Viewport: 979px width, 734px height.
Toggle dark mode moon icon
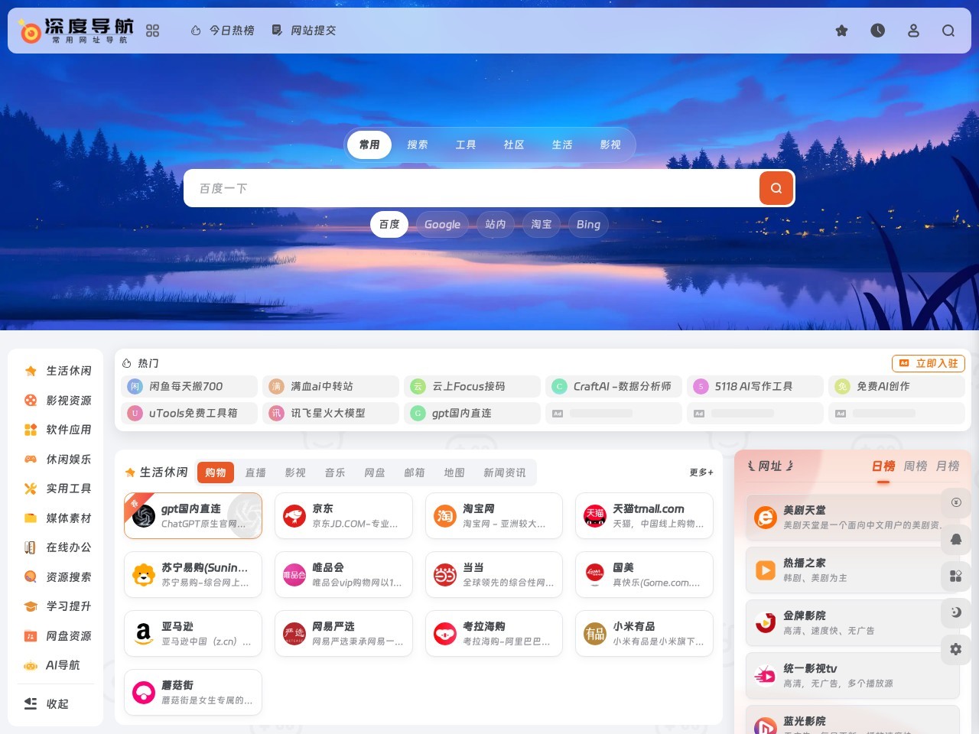(x=955, y=612)
